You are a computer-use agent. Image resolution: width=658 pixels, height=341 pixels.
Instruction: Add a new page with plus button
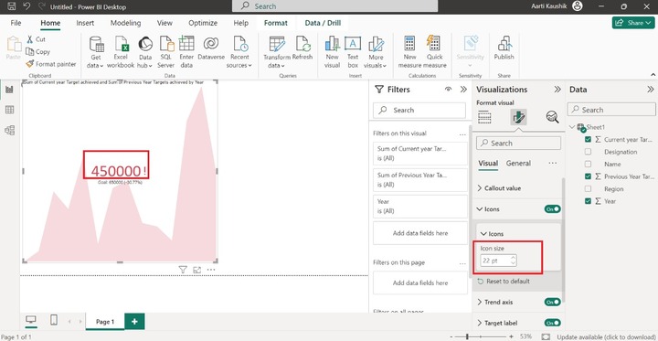[134, 321]
